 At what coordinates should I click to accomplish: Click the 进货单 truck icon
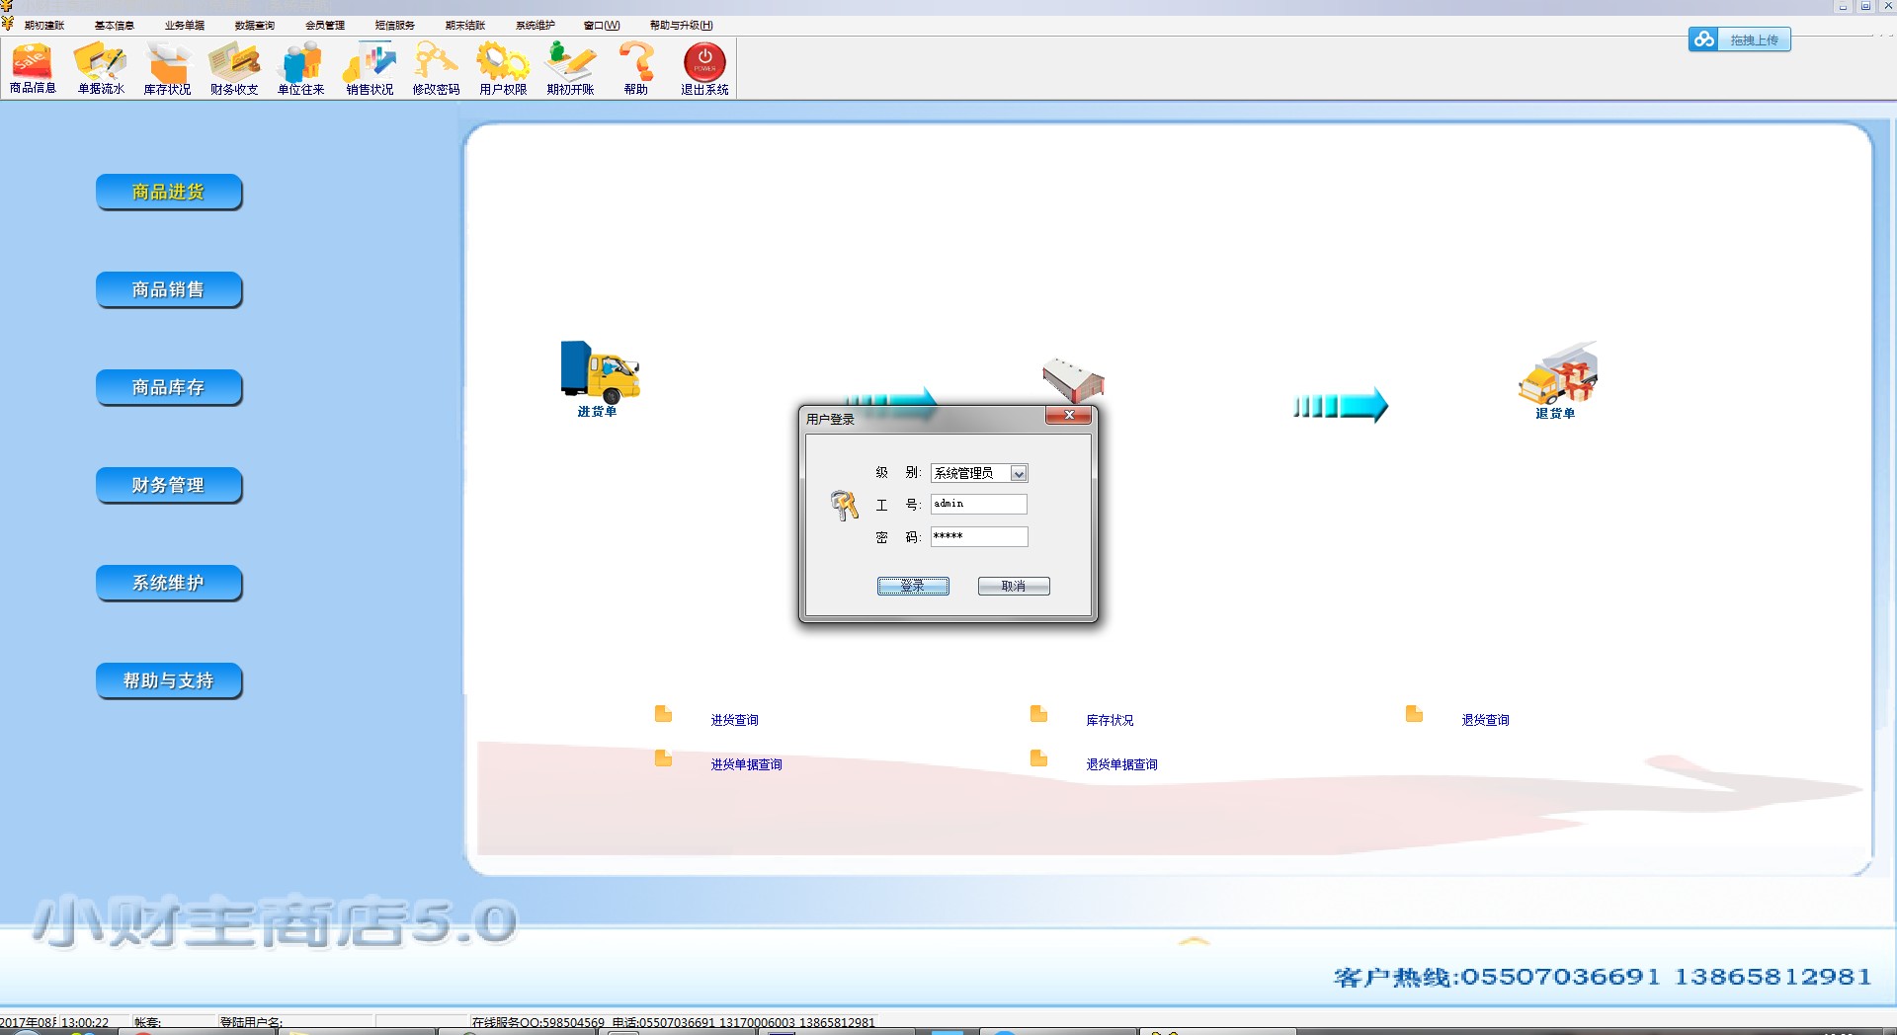(x=599, y=373)
